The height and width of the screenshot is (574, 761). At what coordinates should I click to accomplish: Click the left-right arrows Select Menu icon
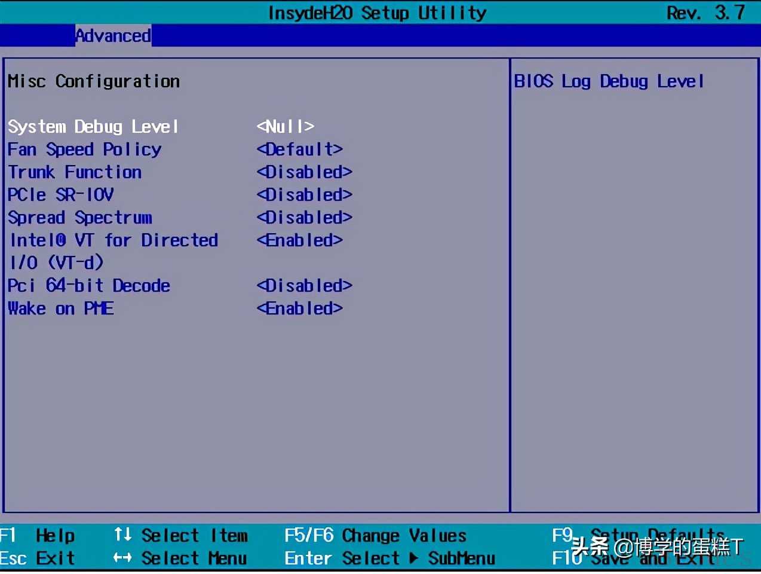(x=122, y=558)
